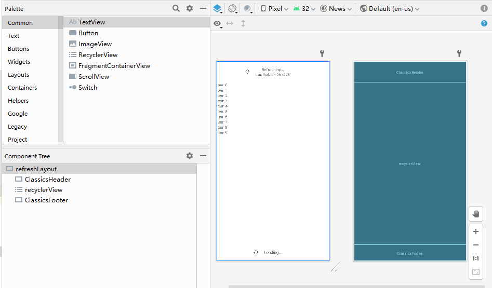
Task: Toggle the night mode selector
Action: (248, 8)
